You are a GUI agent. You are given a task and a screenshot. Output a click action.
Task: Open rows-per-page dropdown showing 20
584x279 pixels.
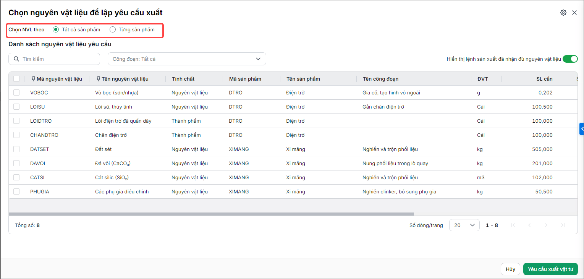coord(464,225)
